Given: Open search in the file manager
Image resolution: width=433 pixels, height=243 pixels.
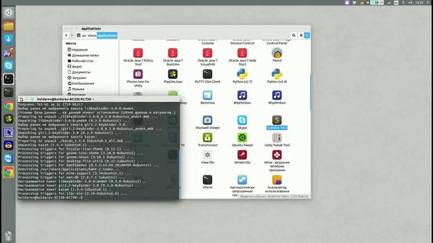Looking at the screenshot, I should pos(294,35).
